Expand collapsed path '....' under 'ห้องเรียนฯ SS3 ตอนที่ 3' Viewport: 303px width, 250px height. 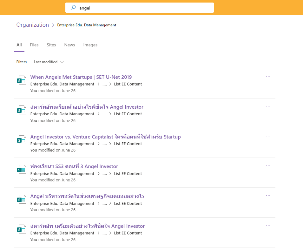pyautogui.click(x=104, y=174)
